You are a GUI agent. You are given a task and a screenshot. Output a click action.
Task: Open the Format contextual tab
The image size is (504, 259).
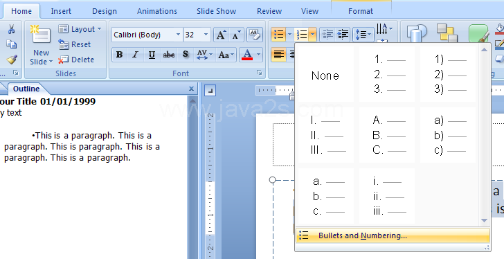point(361,11)
